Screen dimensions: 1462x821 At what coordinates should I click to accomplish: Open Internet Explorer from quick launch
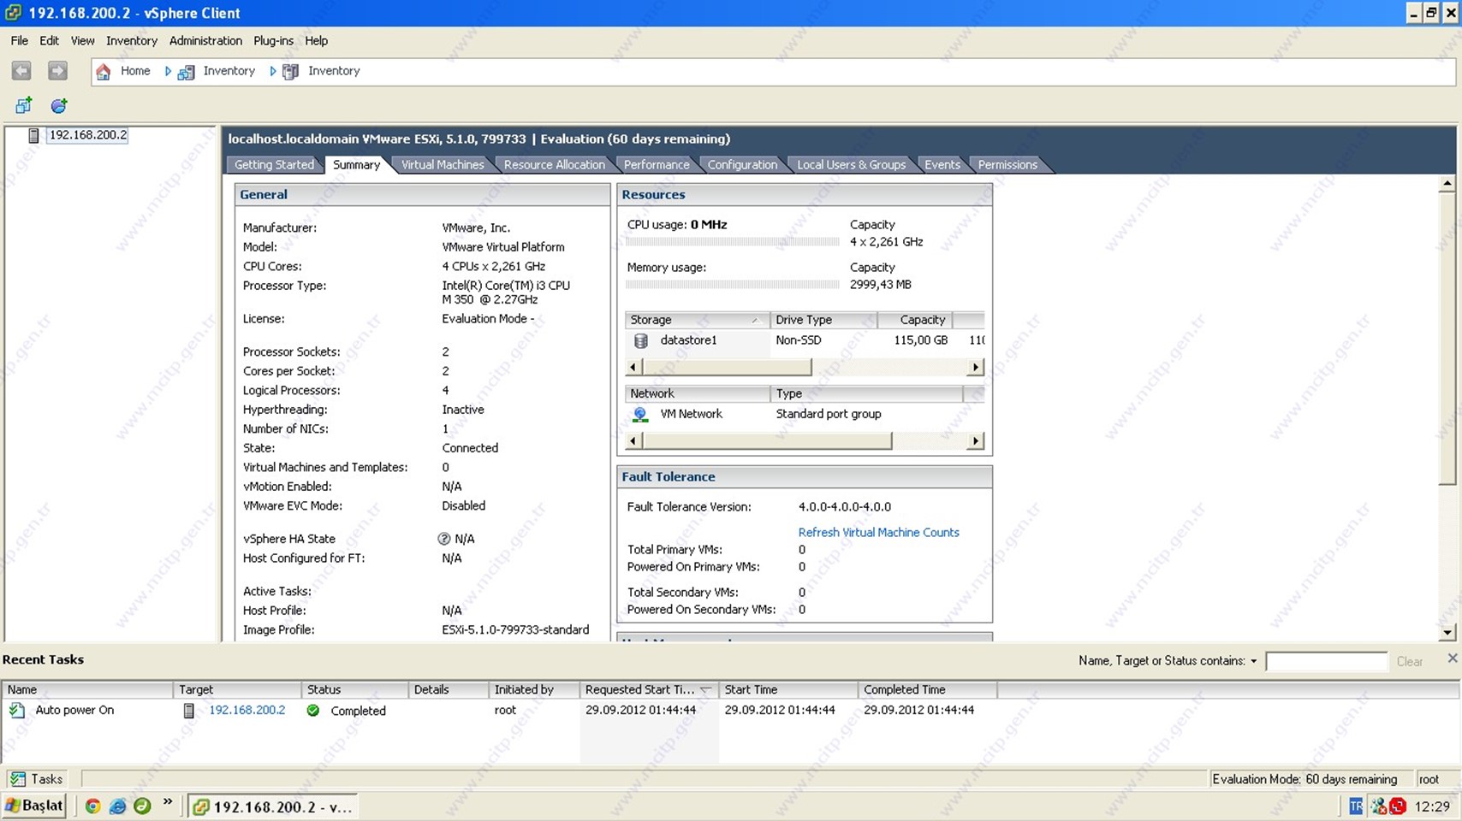point(117,806)
